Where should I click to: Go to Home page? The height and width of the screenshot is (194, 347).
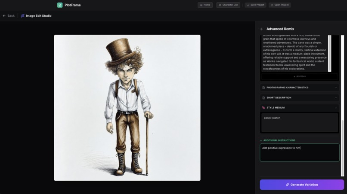[x=205, y=5]
